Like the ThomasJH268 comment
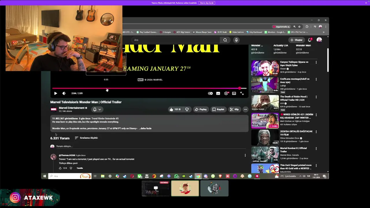Image resolution: width=370 pixels, height=208 pixels. (60, 168)
